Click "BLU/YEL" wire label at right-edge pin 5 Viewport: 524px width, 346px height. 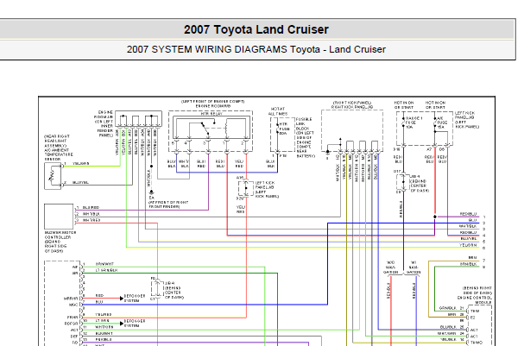469,239
